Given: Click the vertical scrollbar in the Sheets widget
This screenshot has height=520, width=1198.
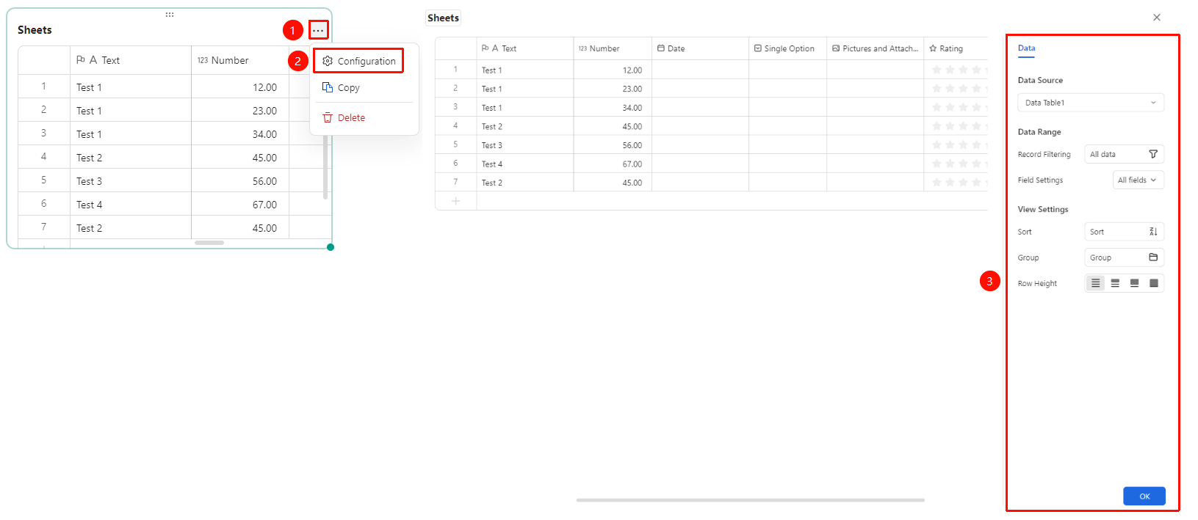Looking at the screenshot, I should click(x=325, y=167).
